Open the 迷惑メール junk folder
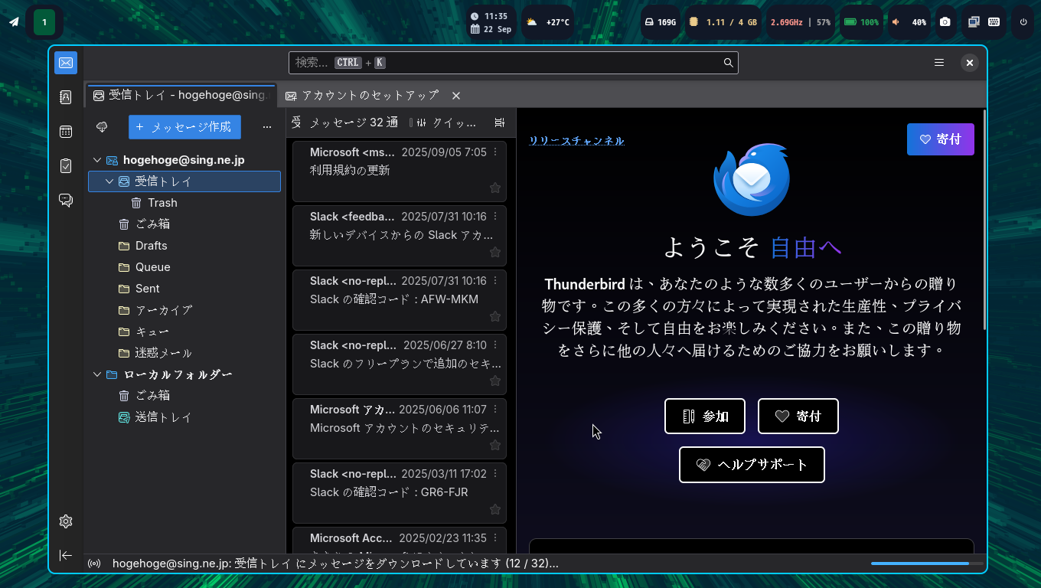The height and width of the screenshot is (588, 1041). coord(184,353)
